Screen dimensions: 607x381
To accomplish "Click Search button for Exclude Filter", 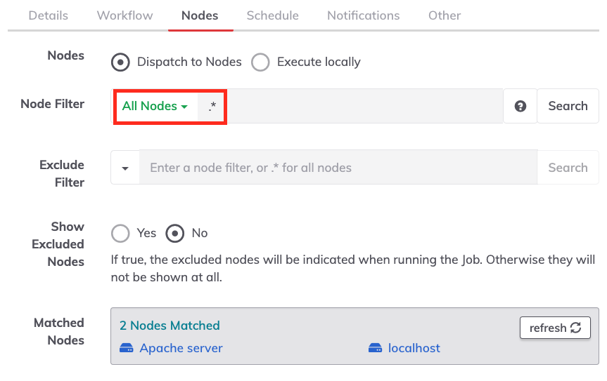I will [x=568, y=168].
